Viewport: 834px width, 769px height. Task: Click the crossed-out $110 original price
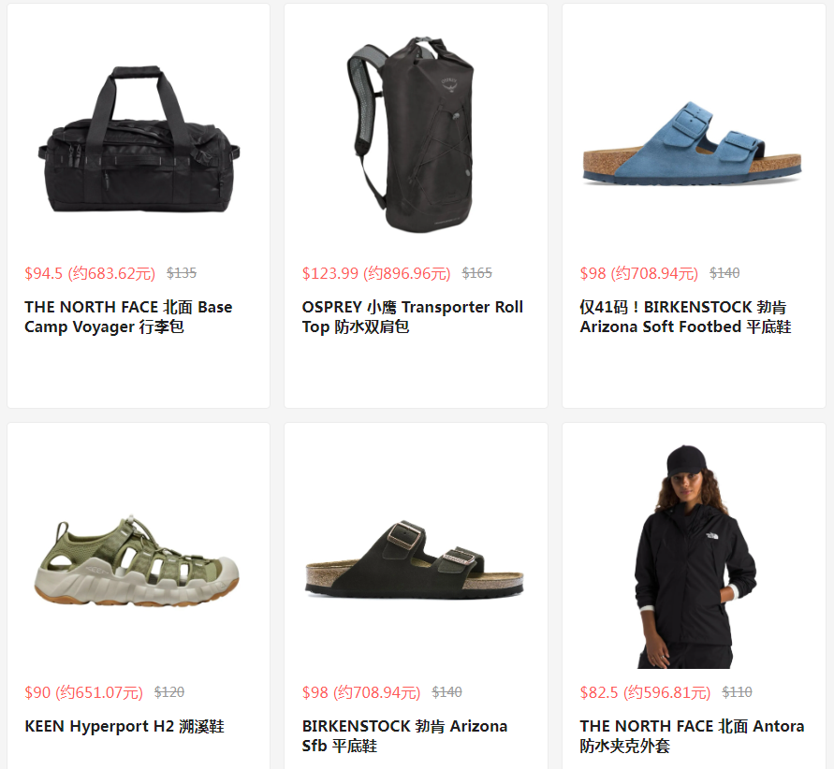[x=737, y=692]
